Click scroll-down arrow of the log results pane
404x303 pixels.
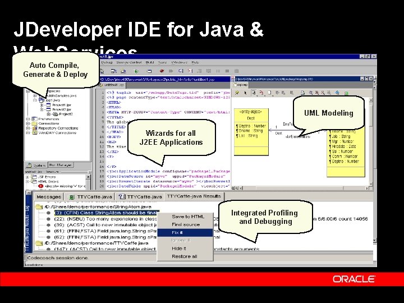tap(375, 240)
